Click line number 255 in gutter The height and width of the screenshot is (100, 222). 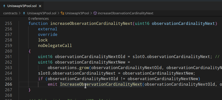tap(9, 23)
